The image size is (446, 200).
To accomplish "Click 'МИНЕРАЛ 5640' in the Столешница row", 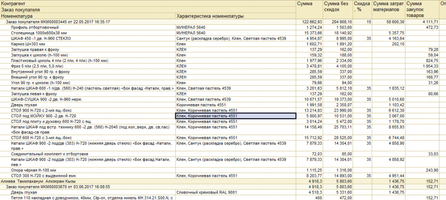I will [191, 33].
